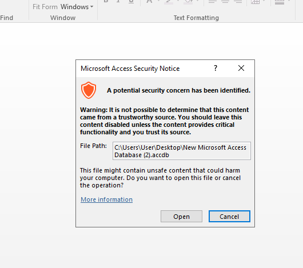Cancel the security notice dialog
Viewport: 303px width, 268px height.
[x=229, y=216]
